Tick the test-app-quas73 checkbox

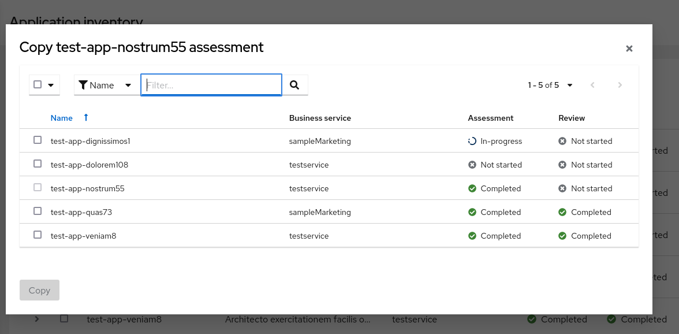click(x=38, y=211)
